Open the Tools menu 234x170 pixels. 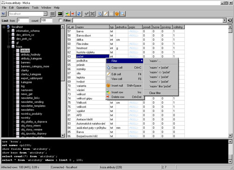click(x=35, y=7)
